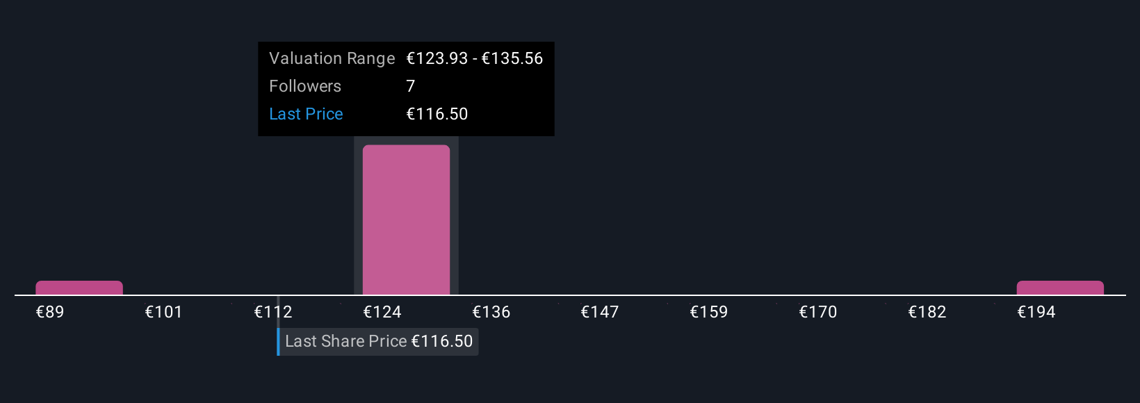
Task: Click the €182 axis label
Action: point(927,313)
